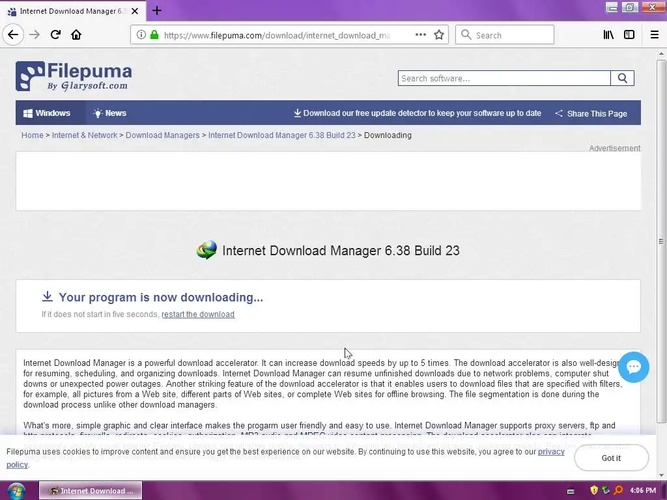Open the Windows Start menu
This screenshot has height=500, width=667.
tap(16, 491)
